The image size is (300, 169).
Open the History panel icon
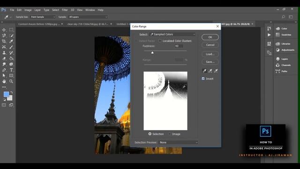point(269,29)
